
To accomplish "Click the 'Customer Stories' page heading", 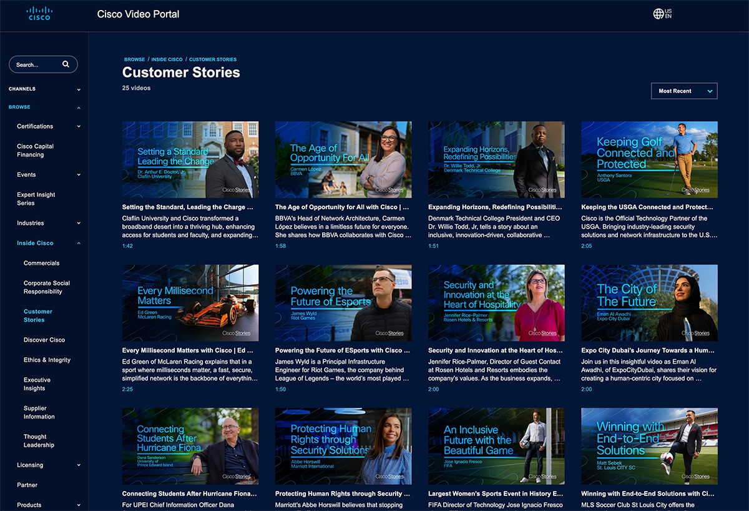I will point(181,72).
